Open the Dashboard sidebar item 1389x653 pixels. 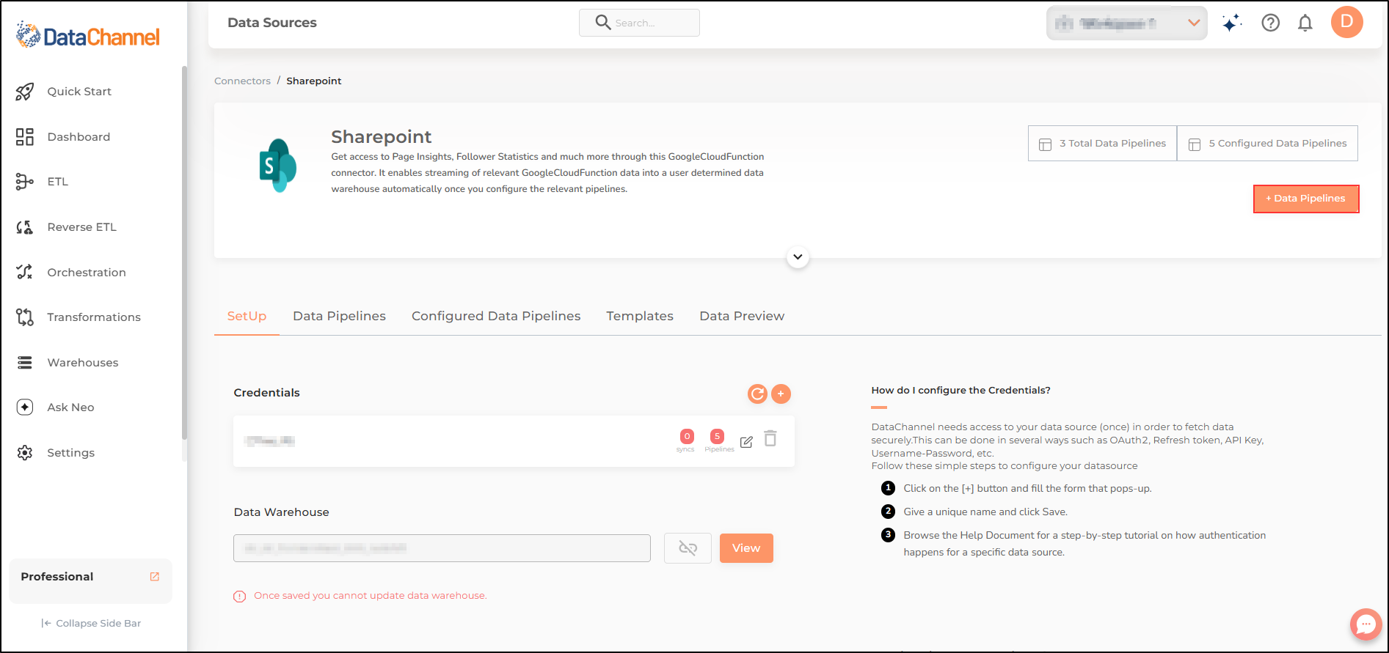click(x=79, y=137)
